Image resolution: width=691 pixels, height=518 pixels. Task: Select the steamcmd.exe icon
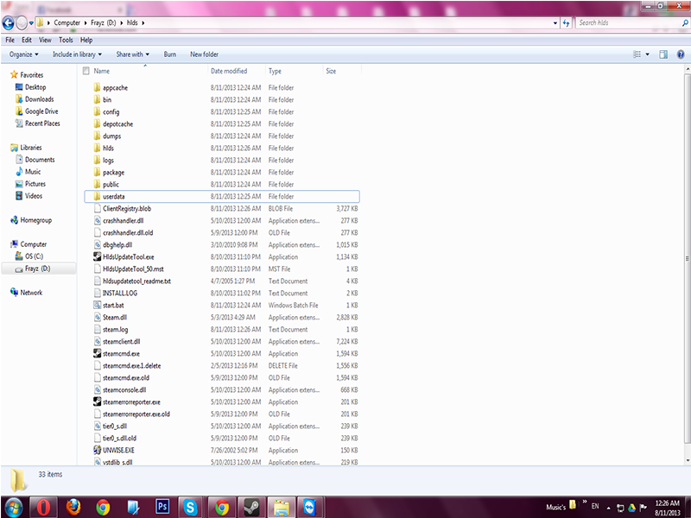(98, 353)
